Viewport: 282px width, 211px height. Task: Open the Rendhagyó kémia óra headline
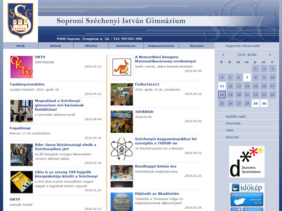pyautogui.click(x=156, y=166)
